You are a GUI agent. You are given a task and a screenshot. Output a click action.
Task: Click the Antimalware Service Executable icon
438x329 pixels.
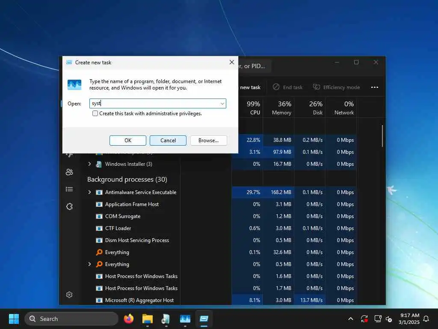[99, 192]
